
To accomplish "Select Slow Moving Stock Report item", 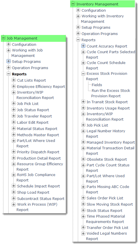I will 110,204.
